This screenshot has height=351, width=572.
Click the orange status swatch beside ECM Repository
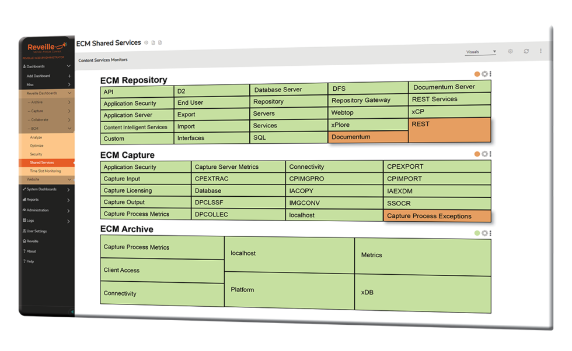pyautogui.click(x=477, y=75)
